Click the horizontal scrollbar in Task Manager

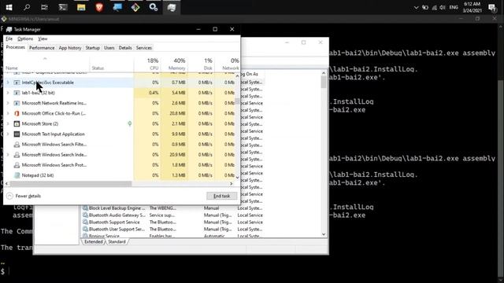[x=71, y=183]
